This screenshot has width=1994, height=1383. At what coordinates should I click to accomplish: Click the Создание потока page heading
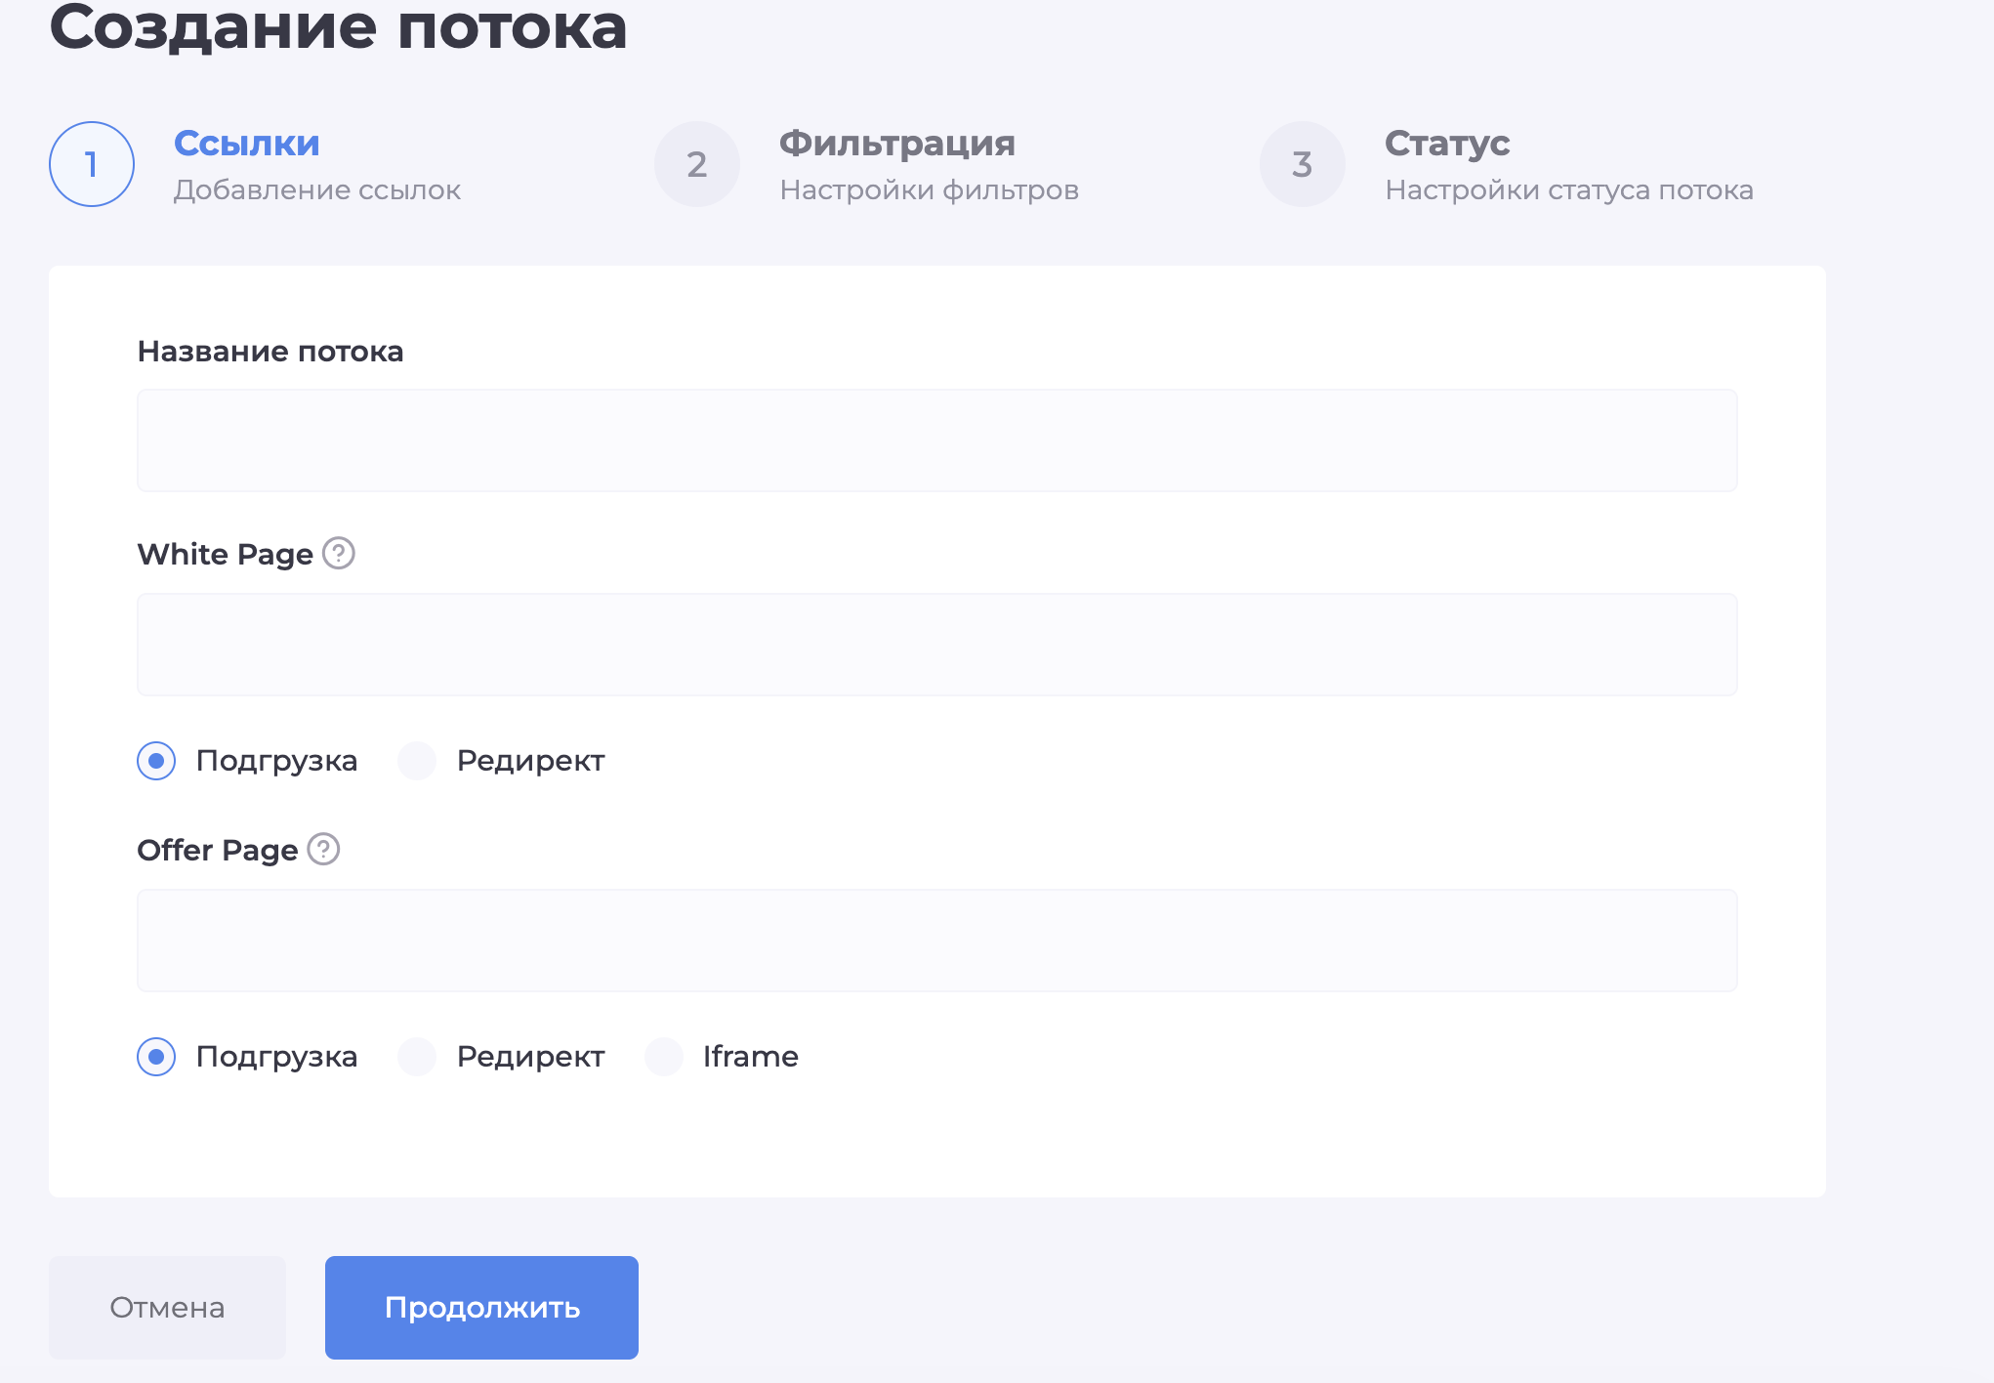pyautogui.click(x=340, y=27)
